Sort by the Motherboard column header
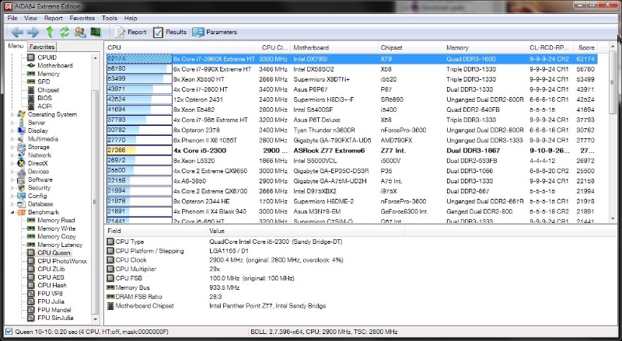The image size is (622, 341). pos(334,47)
